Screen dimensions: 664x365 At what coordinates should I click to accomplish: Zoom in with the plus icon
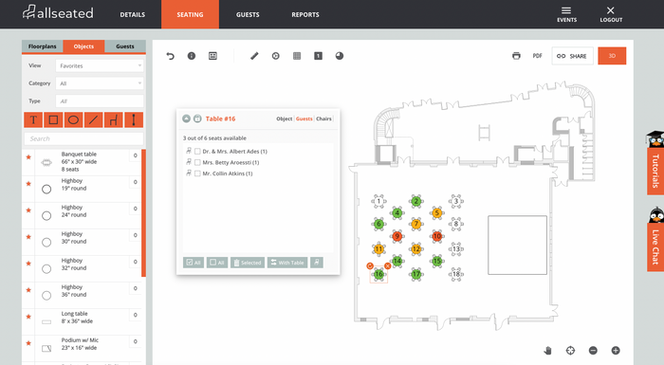[616, 350]
